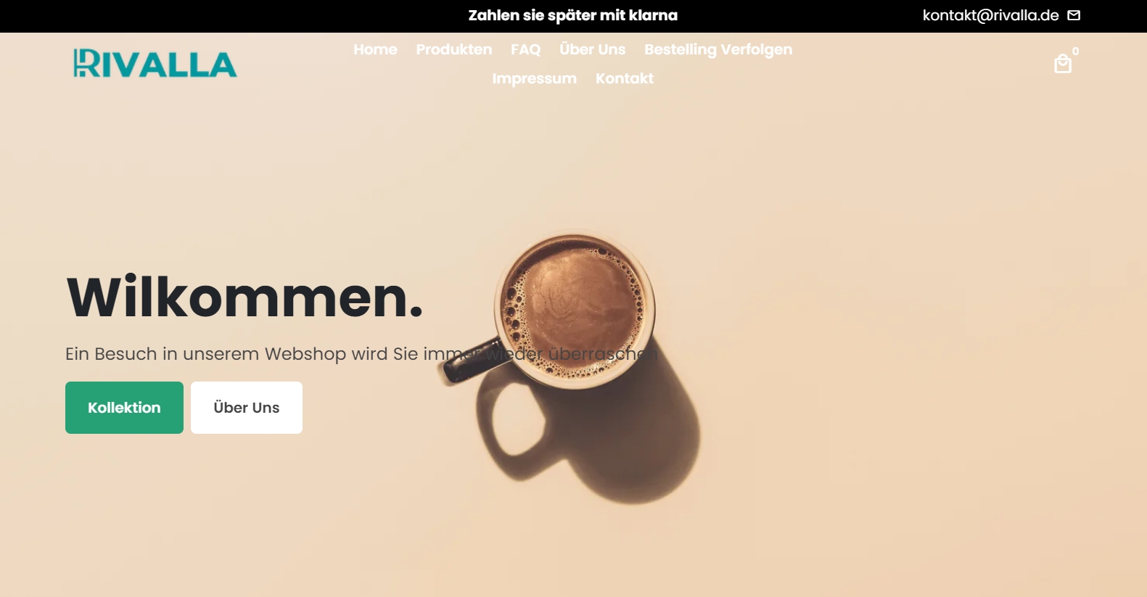Click the Webshop subtitle text under the headline

click(x=361, y=354)
